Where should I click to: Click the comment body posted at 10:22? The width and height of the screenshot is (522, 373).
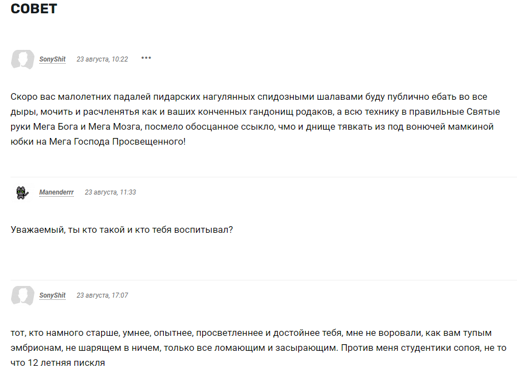255,119
